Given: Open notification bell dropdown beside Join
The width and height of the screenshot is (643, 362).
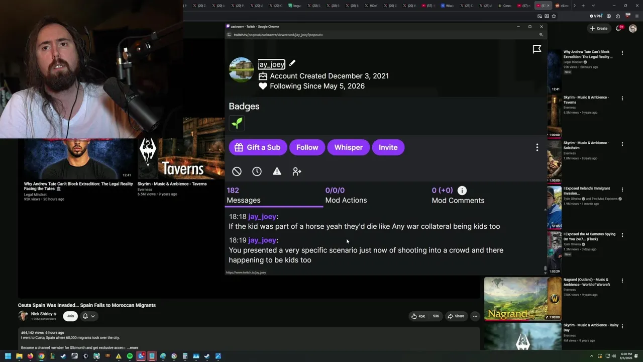Looking at the screenshot, I should pyautogui.click(x=88, y=316).
